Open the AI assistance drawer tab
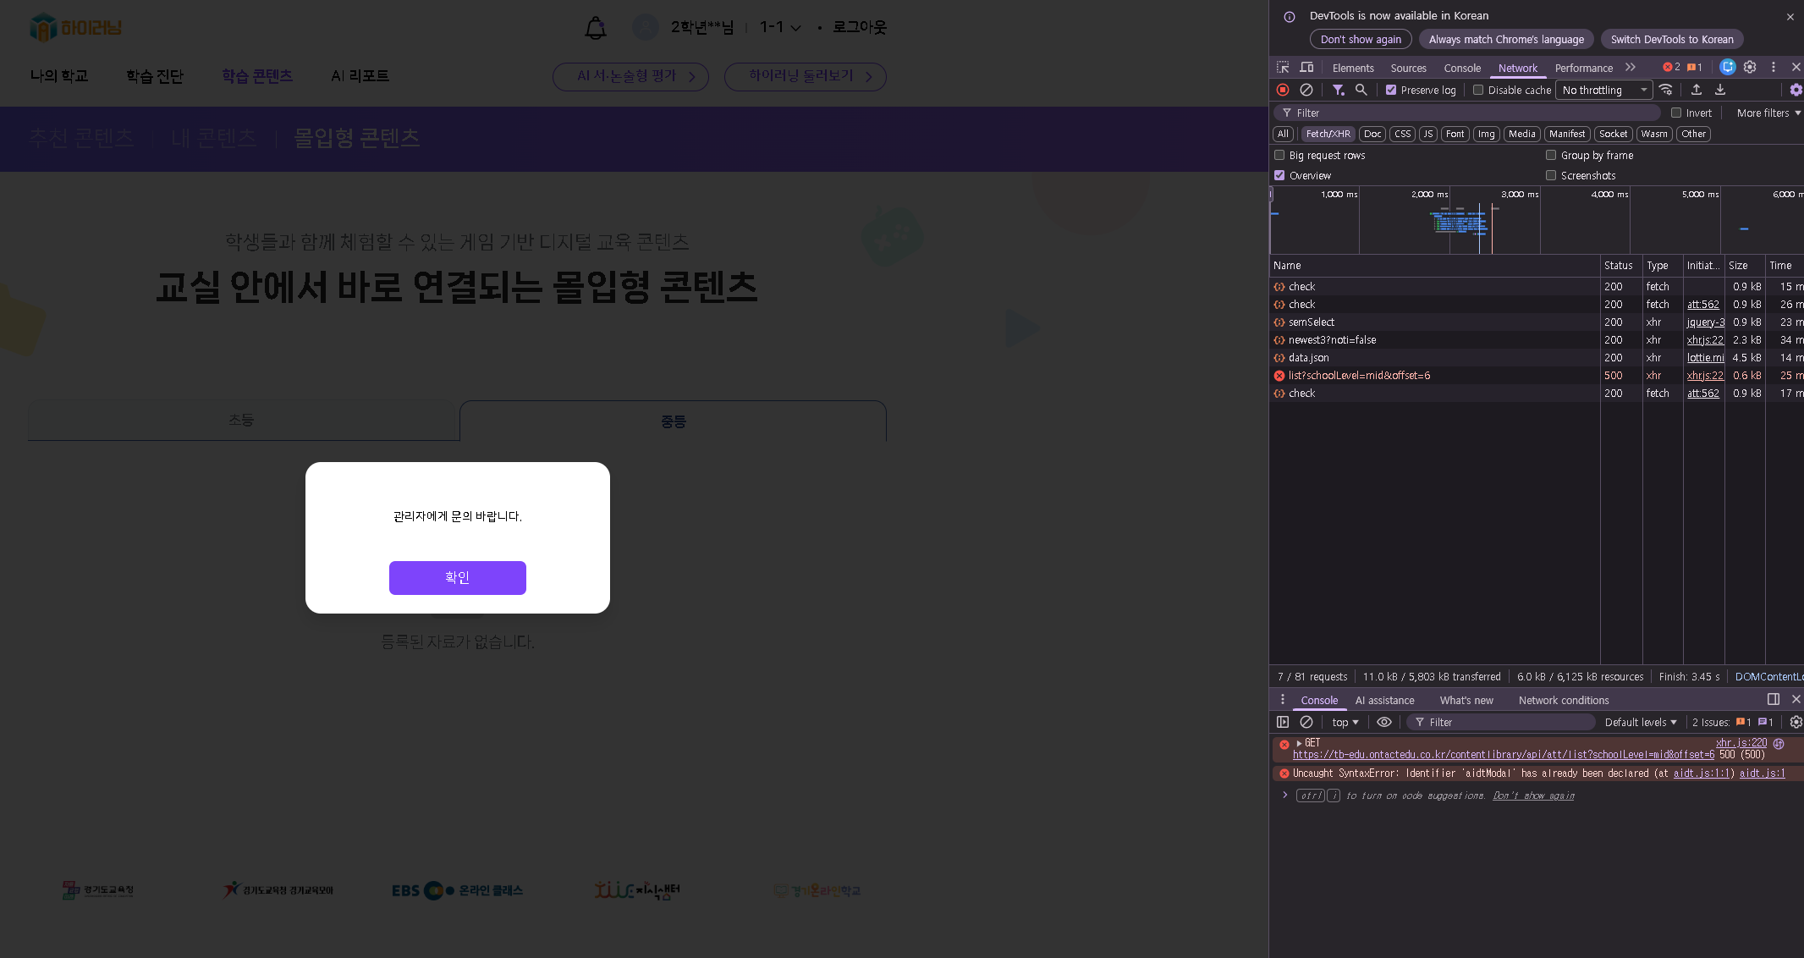1804x958 pixels. pyautogui.click(x=1384, y=700)
